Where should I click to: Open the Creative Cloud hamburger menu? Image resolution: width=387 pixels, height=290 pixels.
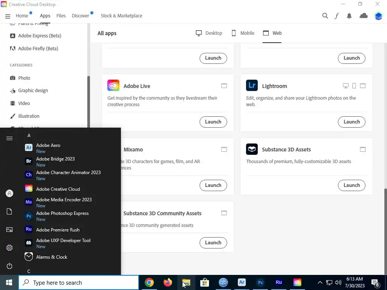(8, 16)
